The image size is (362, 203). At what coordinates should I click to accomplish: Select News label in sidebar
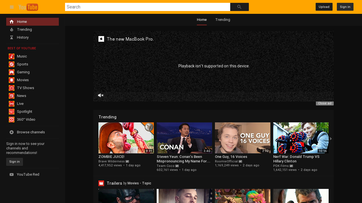point(21,96)
